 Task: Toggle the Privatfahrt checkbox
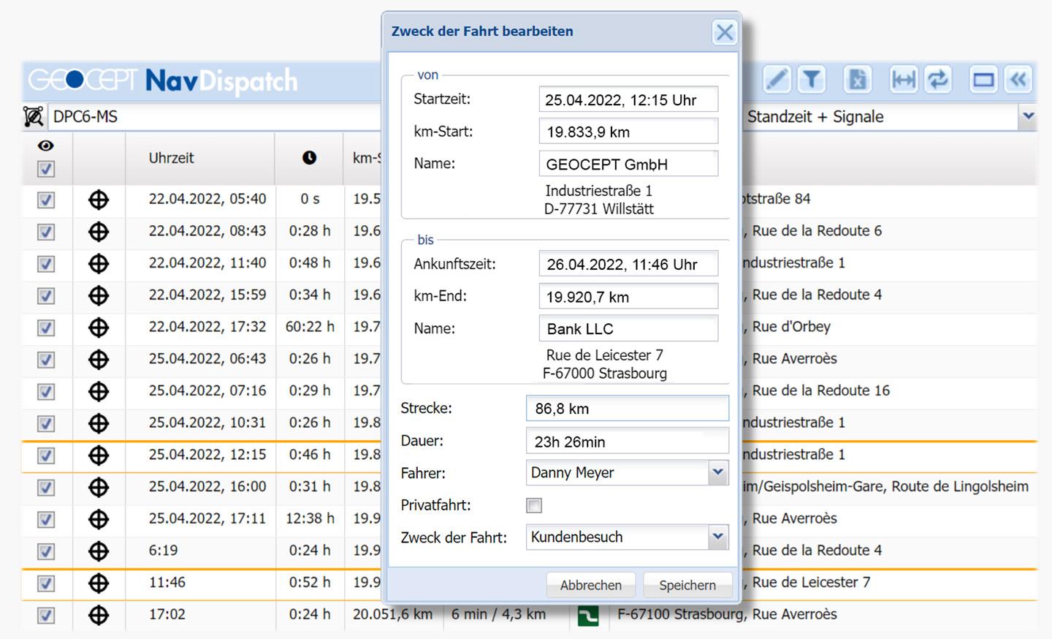click(x=535, y=506)
